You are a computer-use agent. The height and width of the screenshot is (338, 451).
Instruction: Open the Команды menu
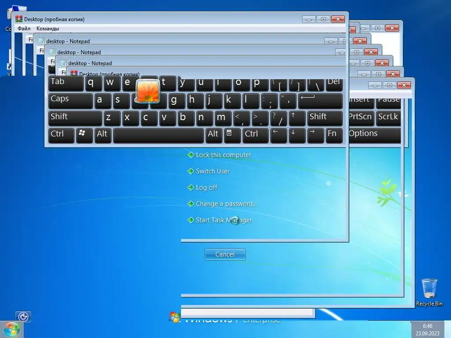pyautogui.click(x=48, y=29)
